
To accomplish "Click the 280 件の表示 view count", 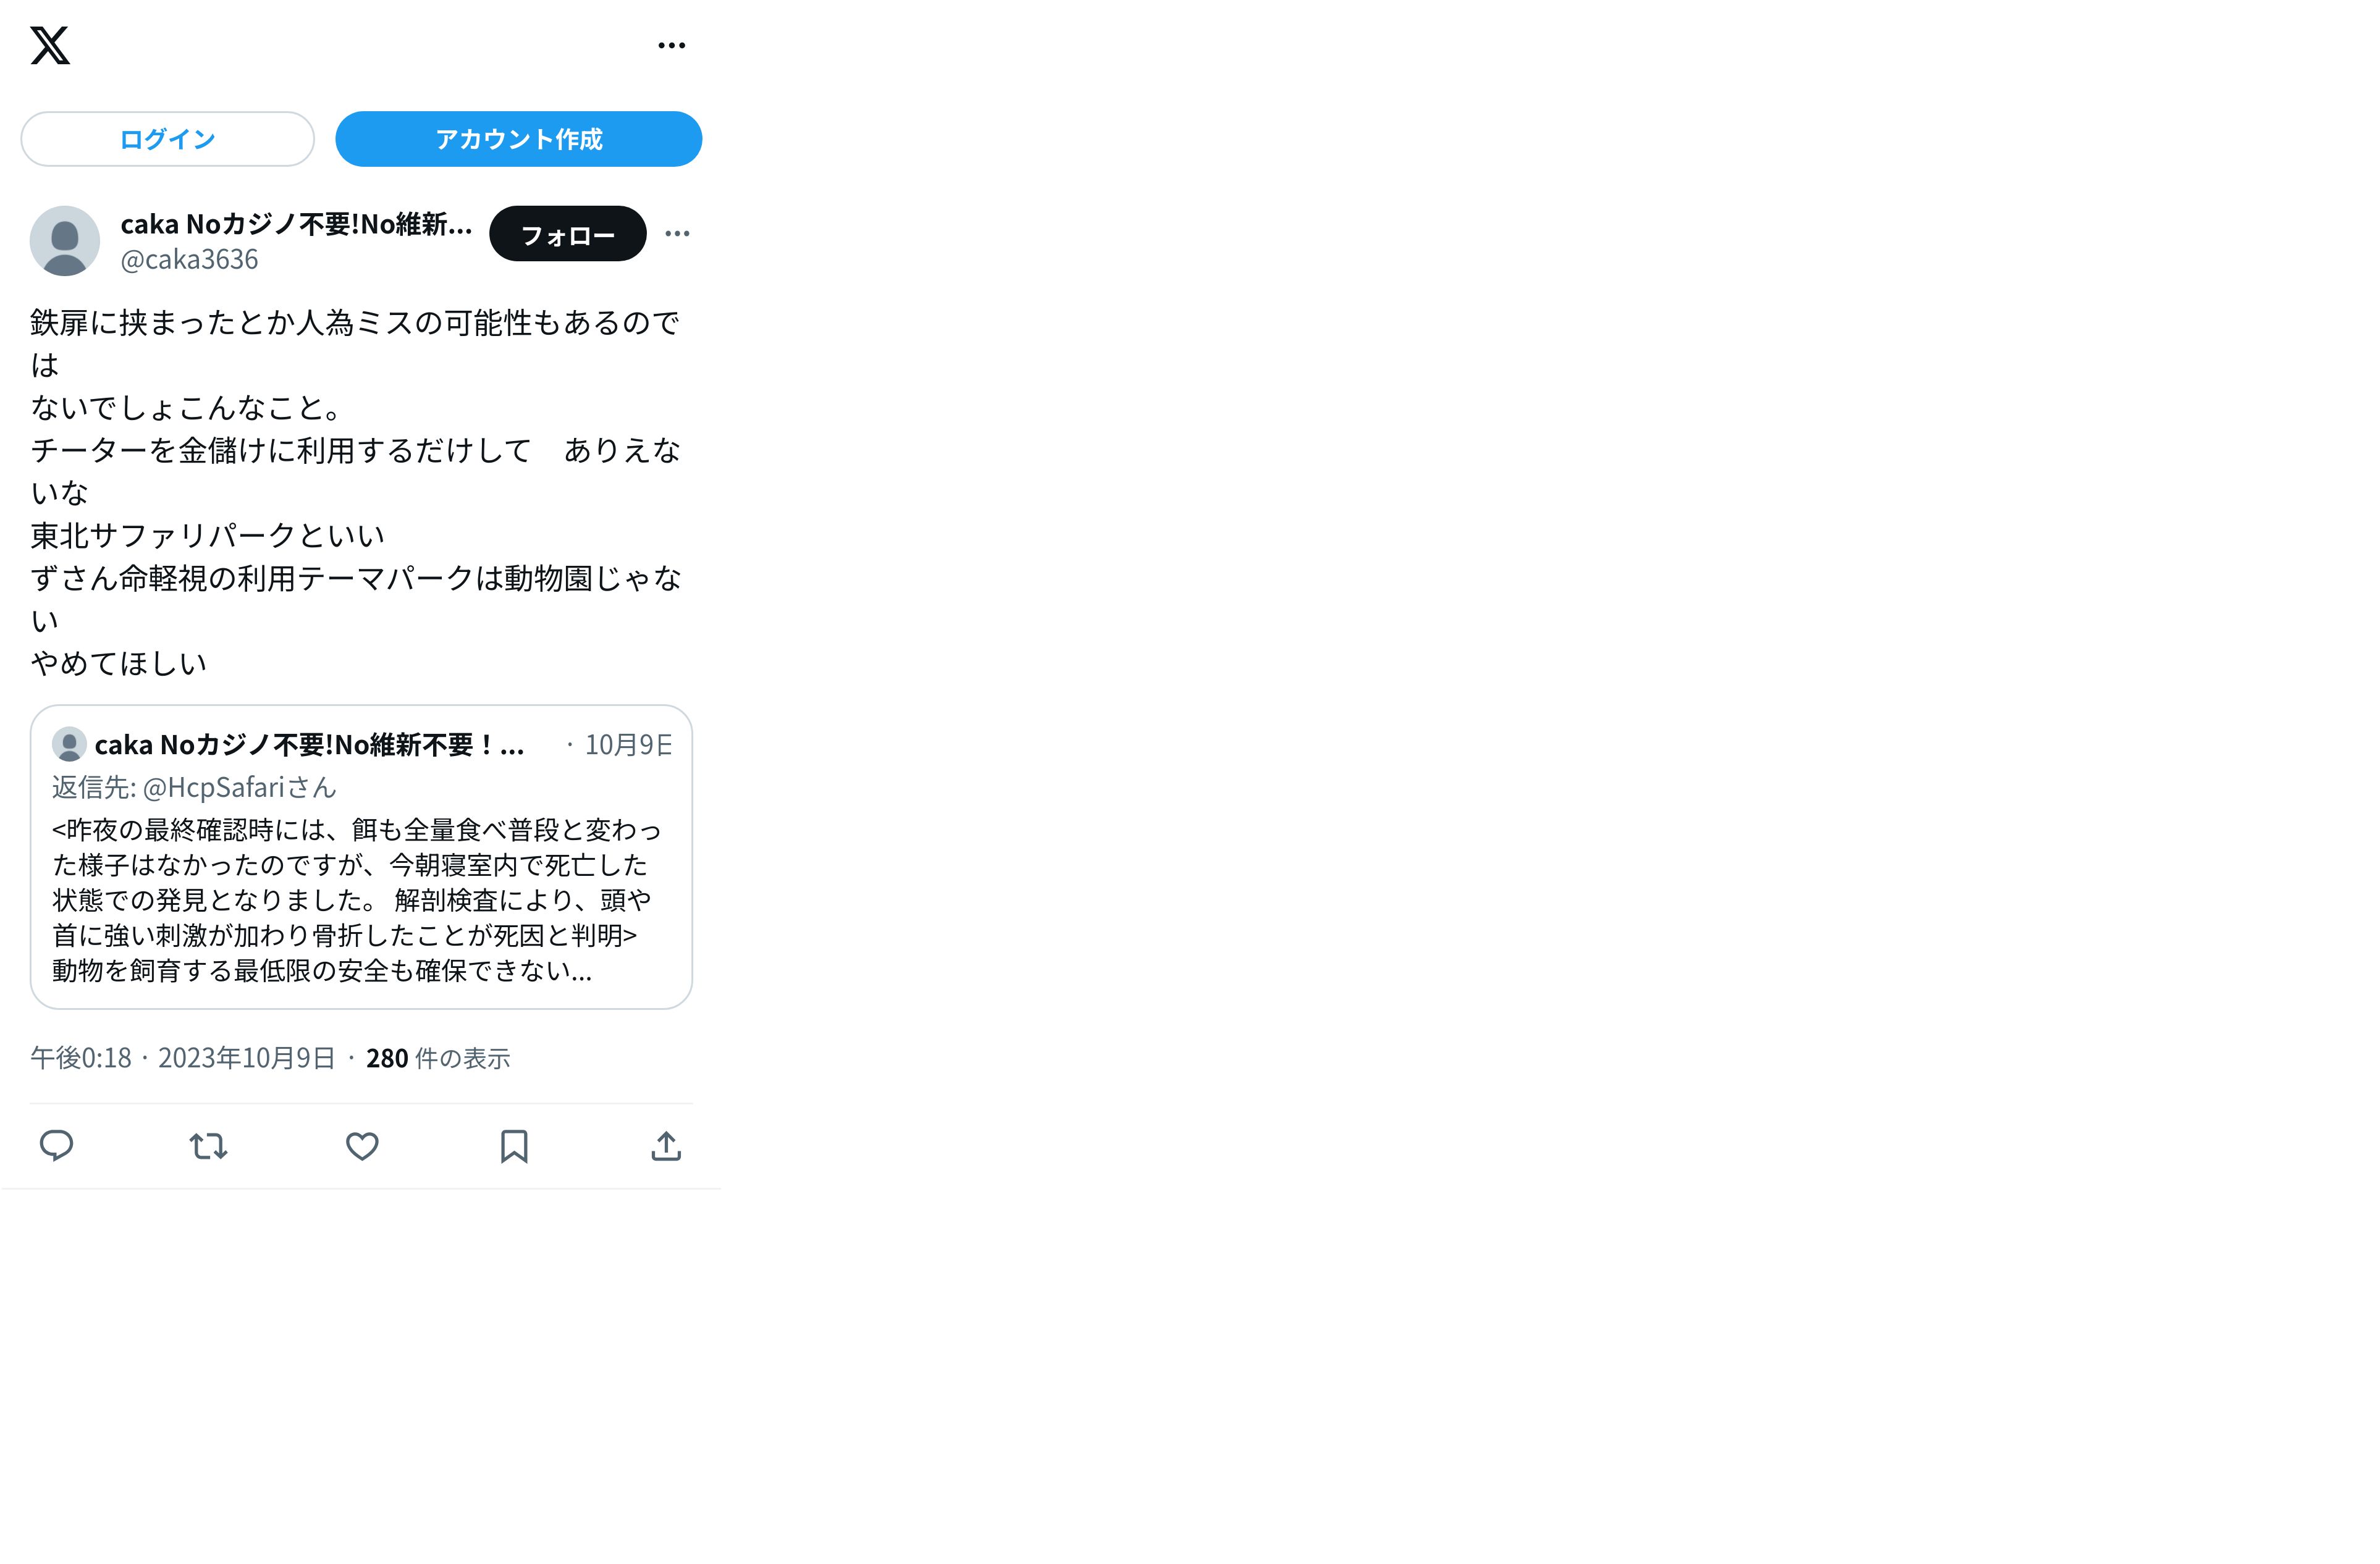I will [438, 1058].
